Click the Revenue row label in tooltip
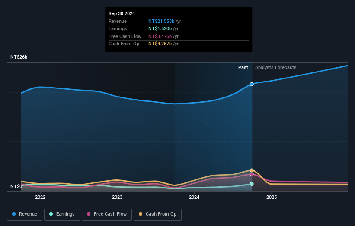The image size is (355, 226). click(118, 21)
